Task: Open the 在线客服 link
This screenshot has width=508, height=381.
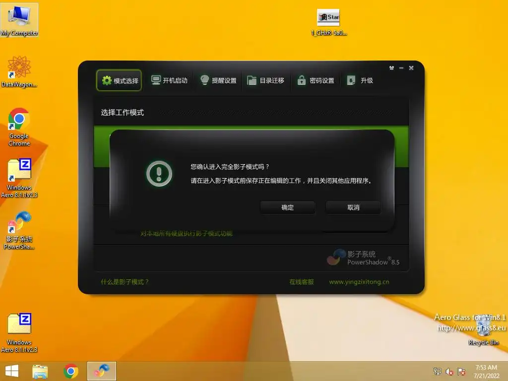Action: pos(301,282)
